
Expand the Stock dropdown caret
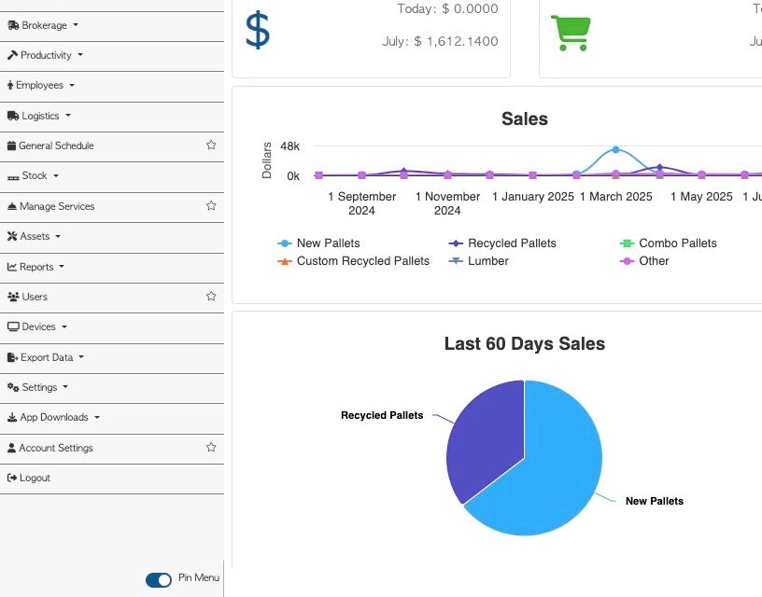56,175
